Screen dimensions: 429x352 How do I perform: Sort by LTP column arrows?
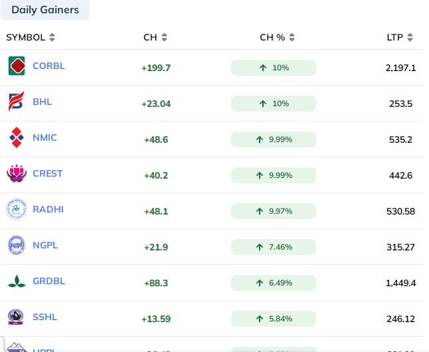tap(410, 37)
